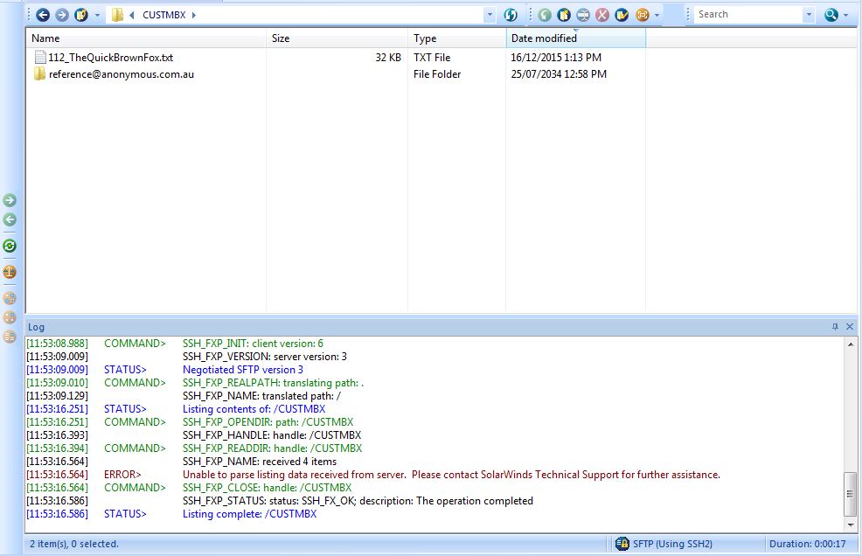Click the middle faded icon under the scale icon
The width and height of the screenshot is (862, 556).
click(x=10, y=317)
